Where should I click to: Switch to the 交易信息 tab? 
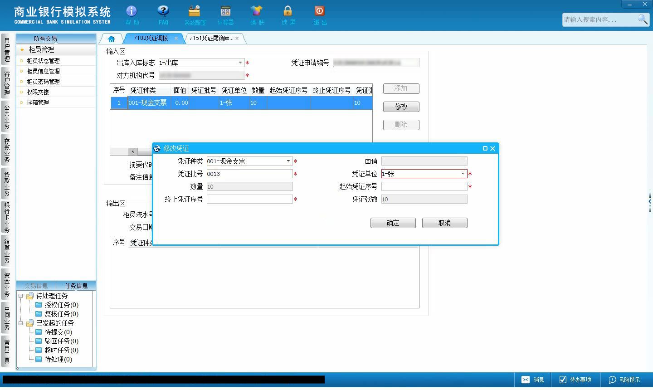(x=36, y=286)
